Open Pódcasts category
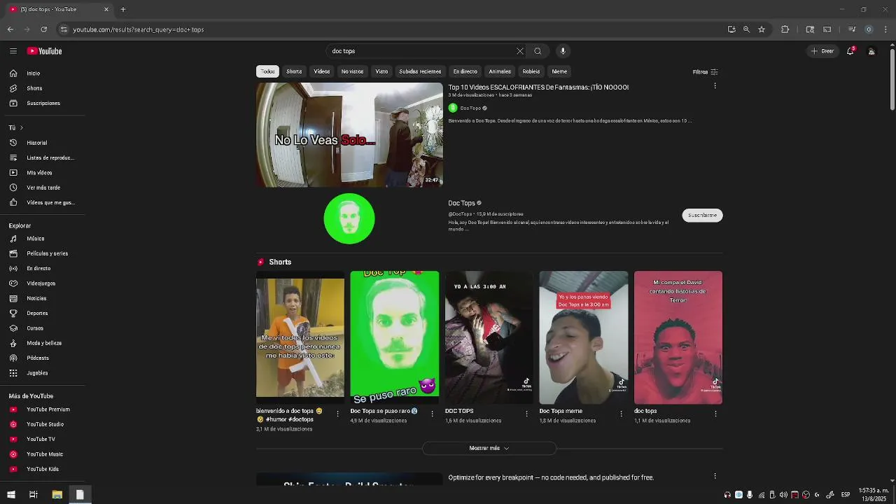 coord(46,358)
